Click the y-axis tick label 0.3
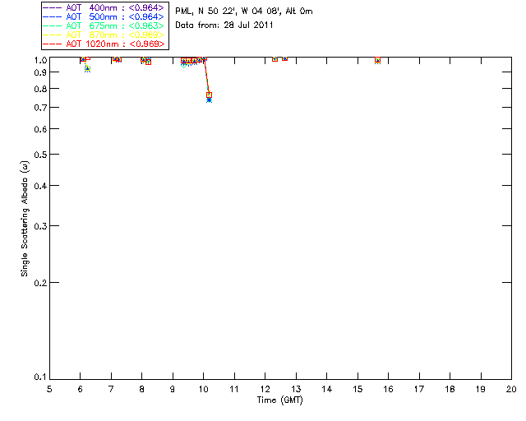The image size is (526, 421). point(40,226)
